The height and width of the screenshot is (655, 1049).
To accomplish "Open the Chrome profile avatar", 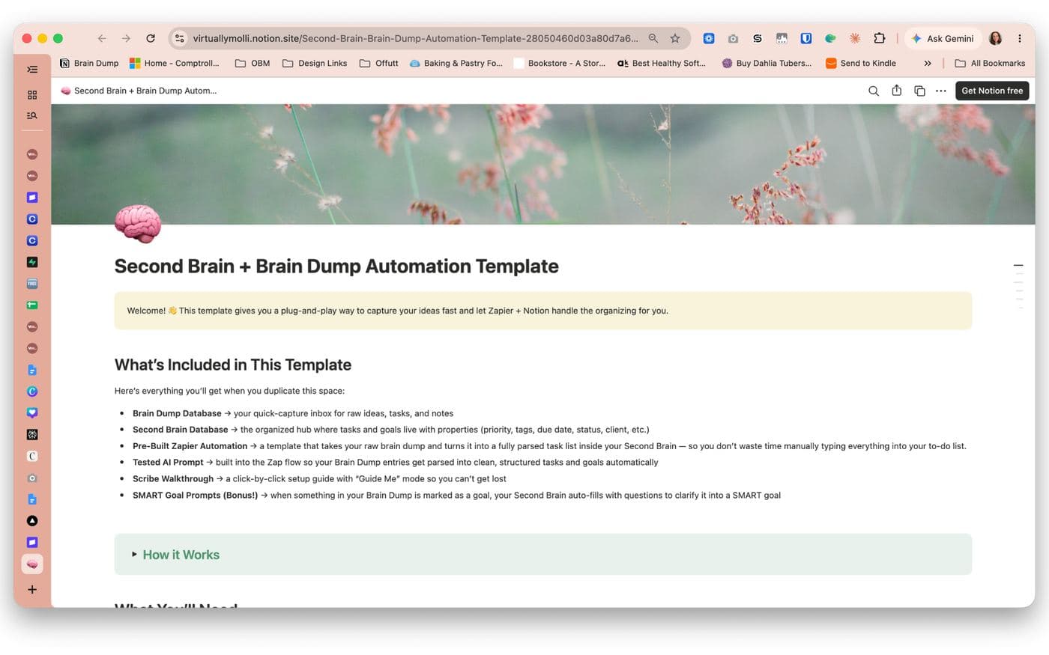I will point(996,38).
